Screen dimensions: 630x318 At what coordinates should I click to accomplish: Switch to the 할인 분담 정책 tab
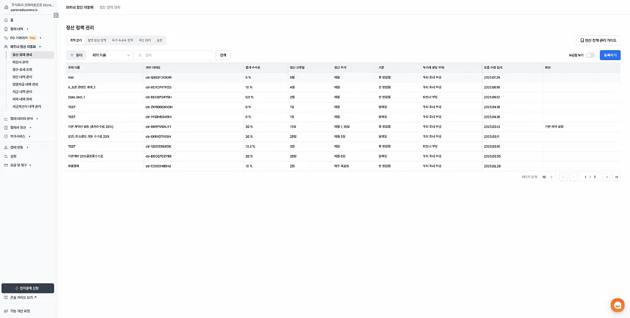pyautogui.click(x=96, y=40)
